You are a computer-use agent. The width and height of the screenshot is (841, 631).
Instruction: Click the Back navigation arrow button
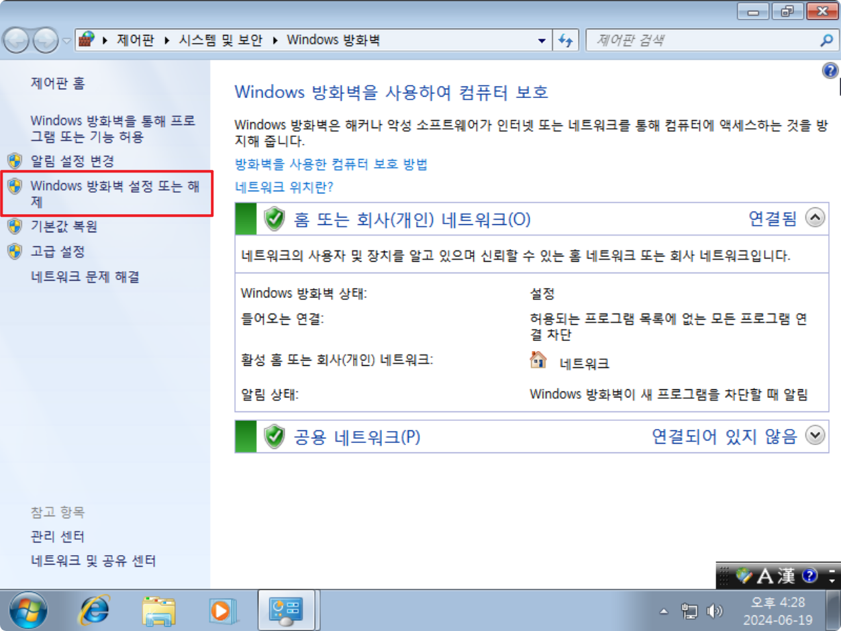[x=16, y=41]
